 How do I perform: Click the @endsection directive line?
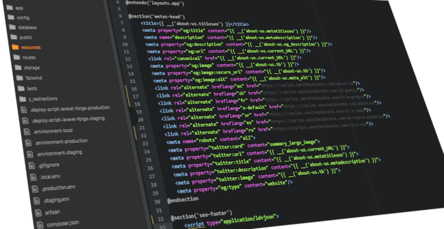pos(183,200)
